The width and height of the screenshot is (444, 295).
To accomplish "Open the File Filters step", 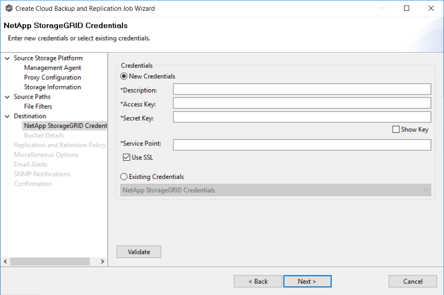I will click(x=38, y=106).
